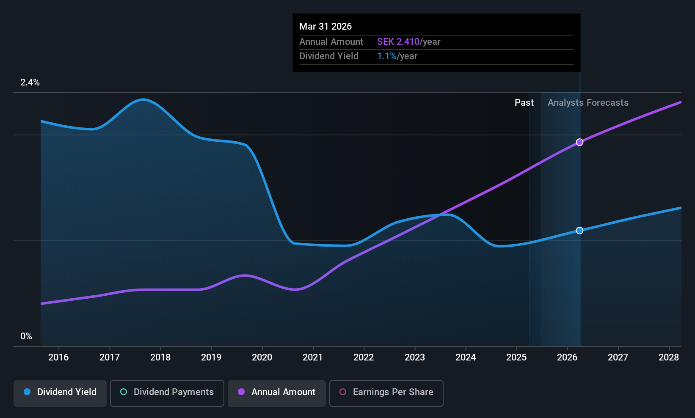Click the 2028 x-axis label
695x418 pixels.
pyautogui.click(x=669, y=357)
